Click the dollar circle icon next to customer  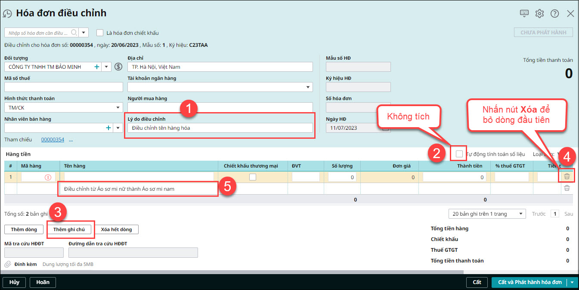(118, 67)
